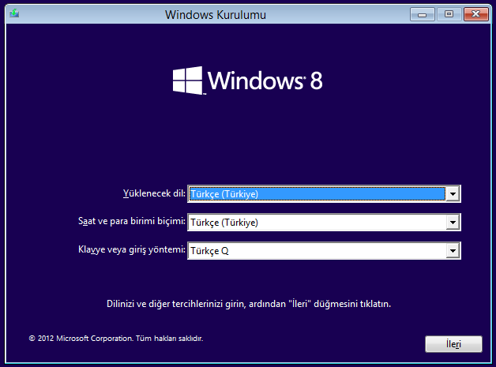
Task: Expand the Yüklenecek dil dropdown arrow
Action: pyautogui.click(x=453, y=193)
